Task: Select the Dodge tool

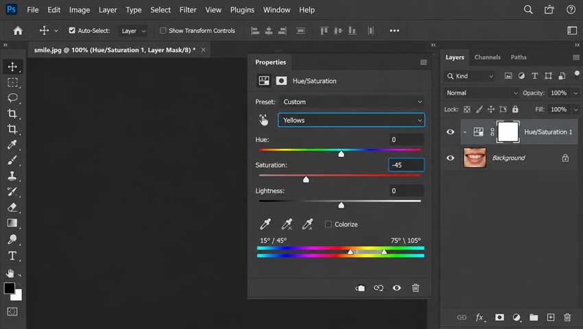Action: 12,239
